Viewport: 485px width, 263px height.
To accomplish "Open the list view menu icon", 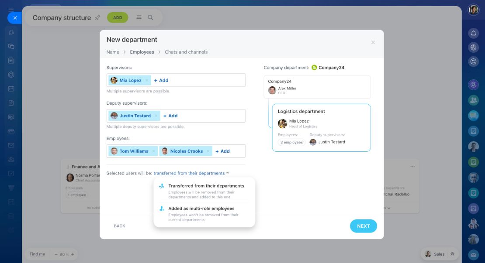I will click(139, 17).
